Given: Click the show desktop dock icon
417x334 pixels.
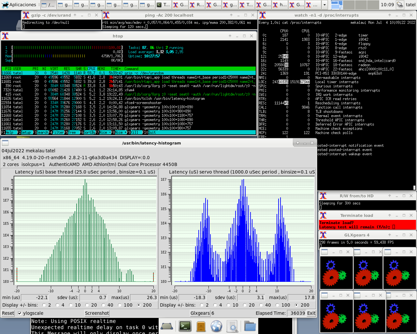Looking at the screenshot, I should pos(167,326).
